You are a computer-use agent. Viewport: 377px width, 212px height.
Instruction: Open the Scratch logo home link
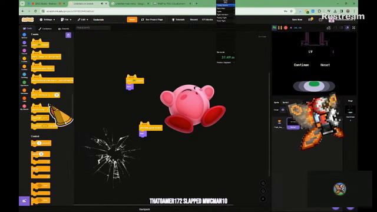[28, 19]
